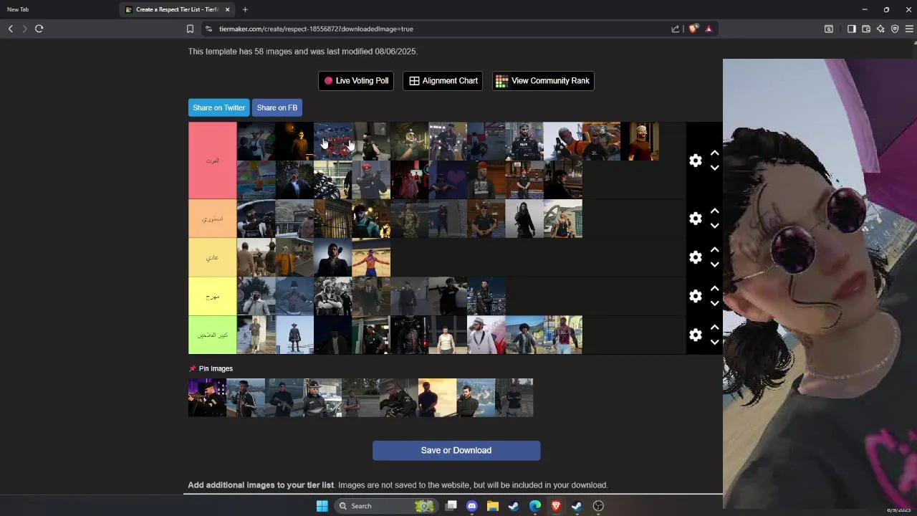917x516 pixels.
Task: Open Task View on the taskbar
Action: 451,506
